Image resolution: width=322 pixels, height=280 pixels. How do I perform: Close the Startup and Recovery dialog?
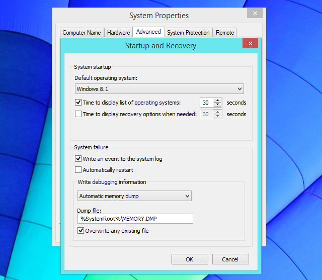click(x=251, y=43)
